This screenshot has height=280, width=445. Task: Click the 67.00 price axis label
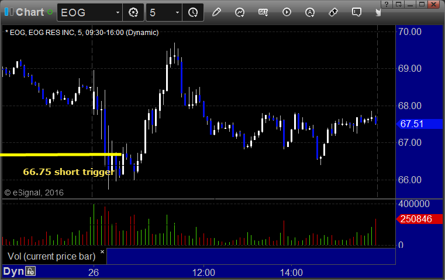(x=409, y=142)
